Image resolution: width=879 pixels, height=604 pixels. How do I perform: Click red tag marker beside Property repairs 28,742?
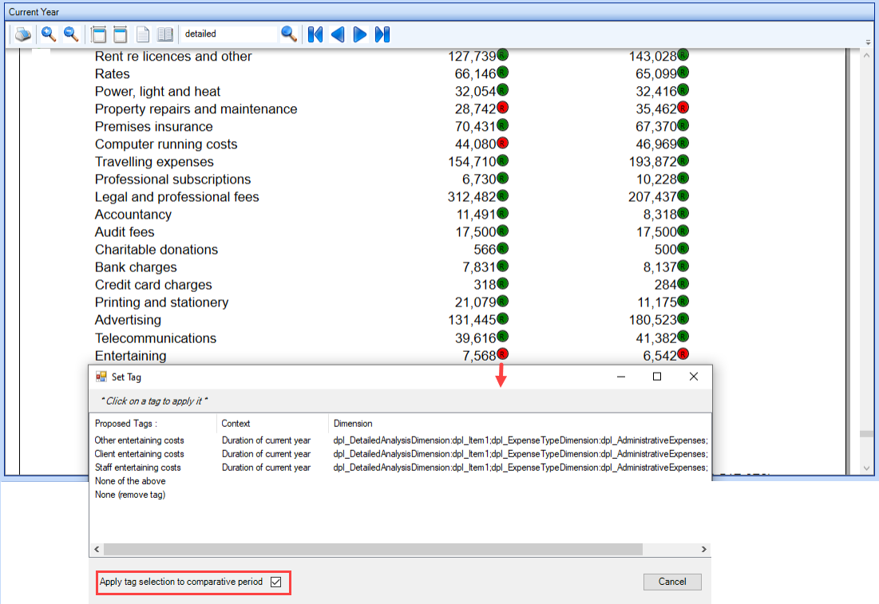click(x=502, y=107)
